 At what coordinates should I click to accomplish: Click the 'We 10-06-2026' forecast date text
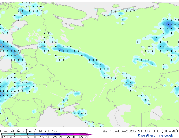(119, 131)
